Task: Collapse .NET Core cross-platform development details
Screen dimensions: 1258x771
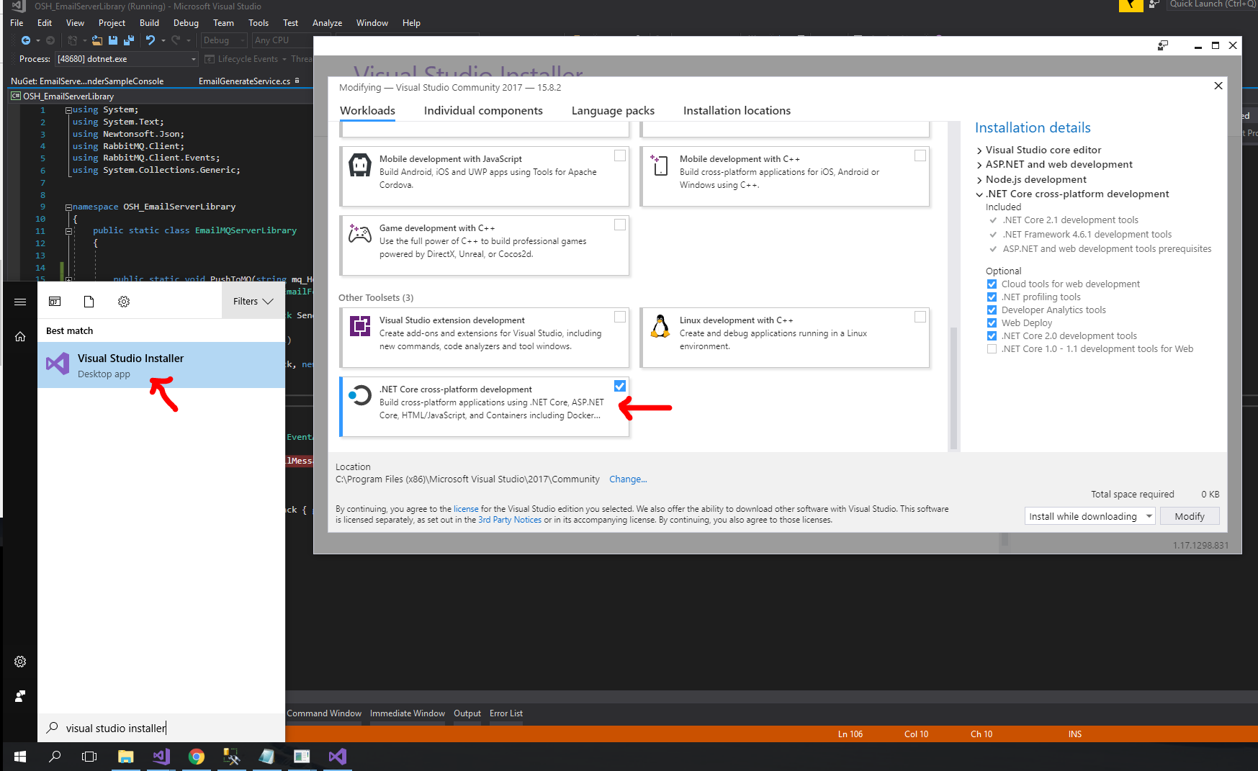Action: (979, 194)
